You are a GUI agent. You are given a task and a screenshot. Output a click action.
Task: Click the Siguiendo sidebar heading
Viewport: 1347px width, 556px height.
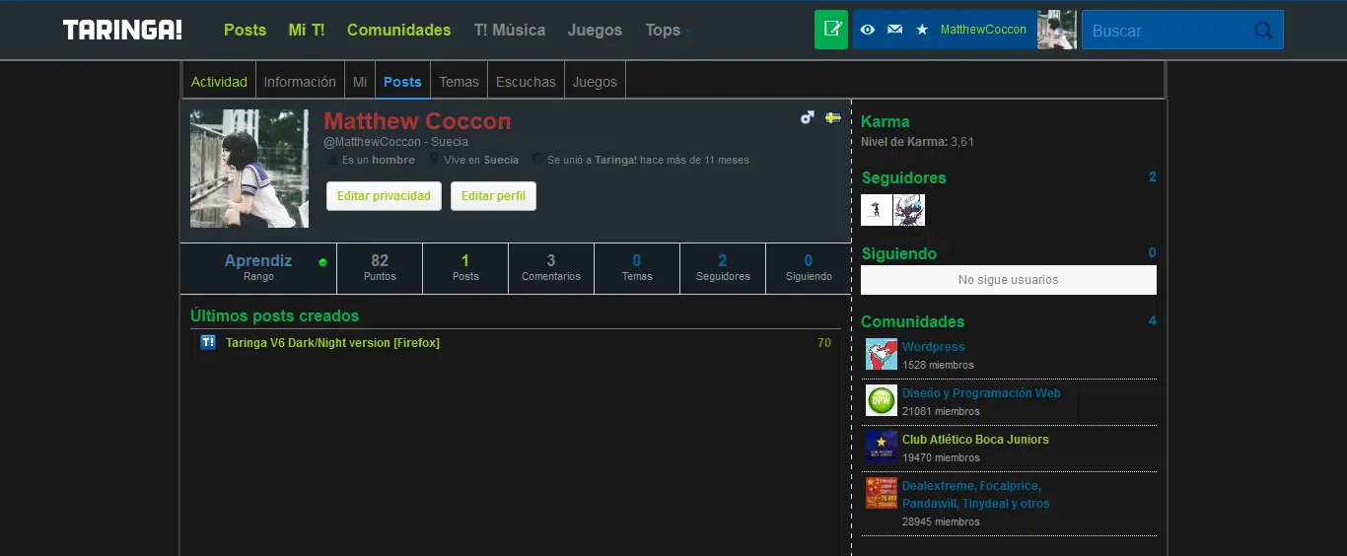[898, 254]
